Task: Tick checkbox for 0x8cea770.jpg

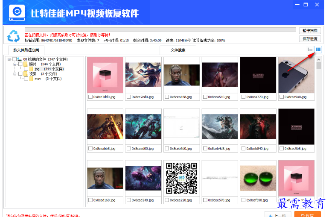Action: pyautogui.click(x=243, y=97)
